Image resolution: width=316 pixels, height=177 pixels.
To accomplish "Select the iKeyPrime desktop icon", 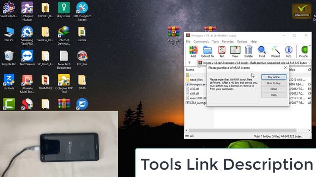I will pyautogui.click(x=64, y=10).
